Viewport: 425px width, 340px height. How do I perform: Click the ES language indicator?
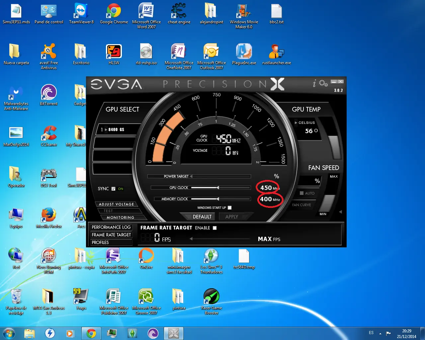pos(371,333)
